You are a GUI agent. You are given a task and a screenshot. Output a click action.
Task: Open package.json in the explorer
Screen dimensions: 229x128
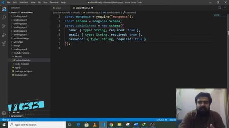coord(21,75)
